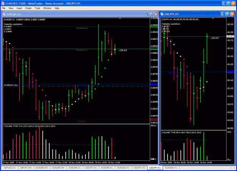Select the Support 1 line label
The image size is (237, 171).
82,121
